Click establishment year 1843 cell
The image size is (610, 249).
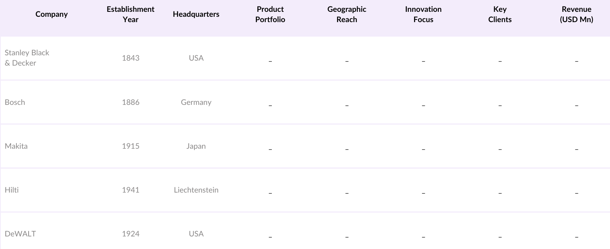(x=130, y=58)
